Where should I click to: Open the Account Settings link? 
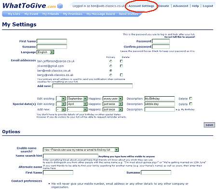[x=141, y=6]
